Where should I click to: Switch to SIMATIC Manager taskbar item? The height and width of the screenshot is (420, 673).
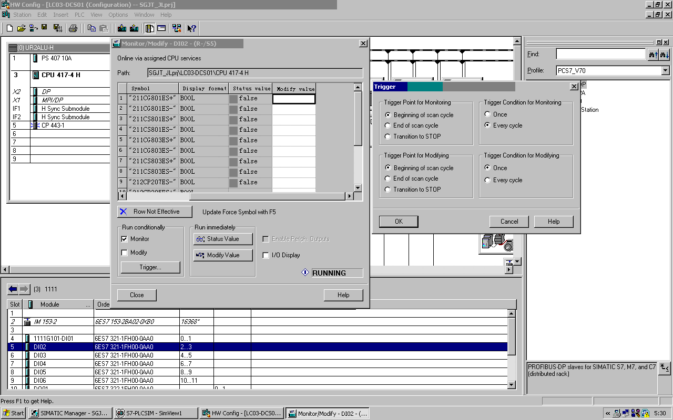pyautogui.click(x=70, y=413)
